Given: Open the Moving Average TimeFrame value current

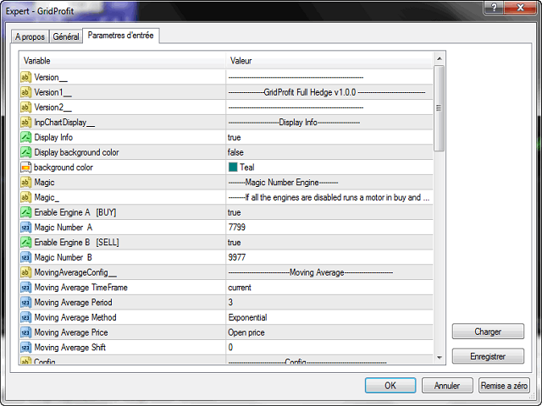Looking at the screenshot, I should (240, 288).
